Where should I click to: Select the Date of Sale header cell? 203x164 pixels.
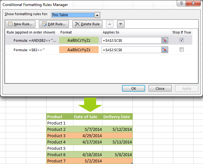point(88,117)
